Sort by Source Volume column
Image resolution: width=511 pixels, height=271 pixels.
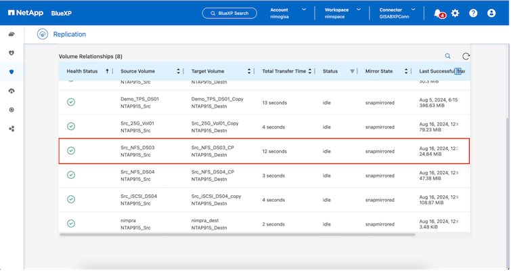pos(179,71)
